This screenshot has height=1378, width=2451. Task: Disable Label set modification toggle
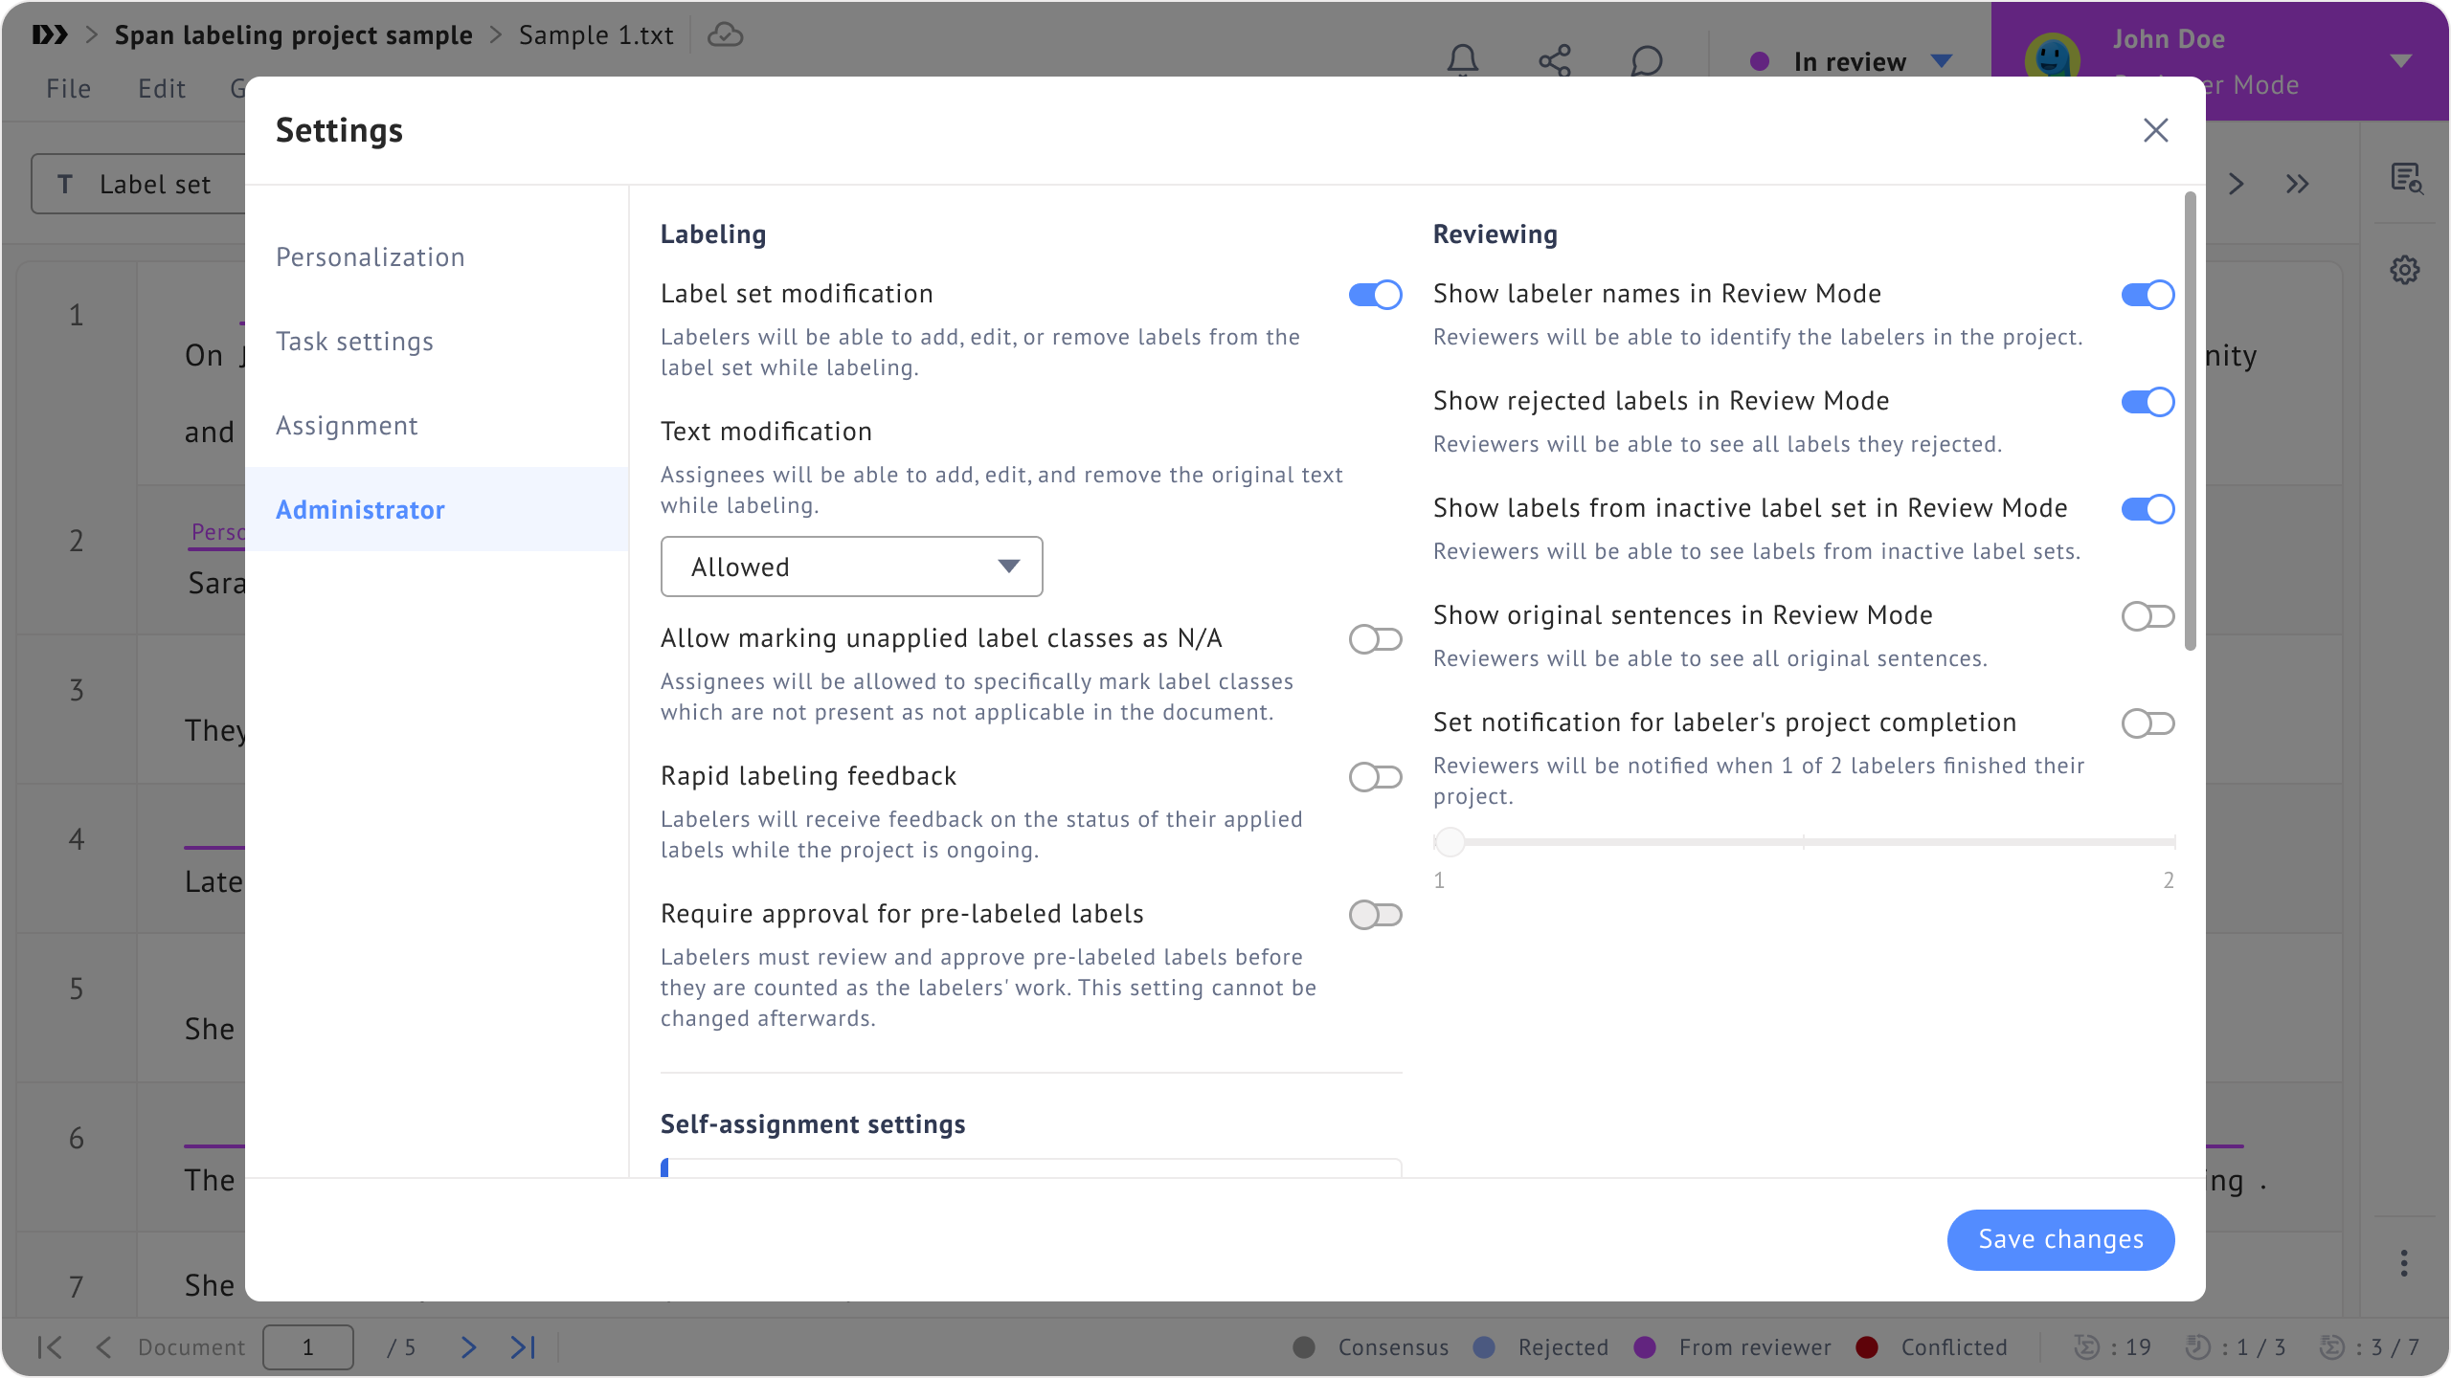pos(1375,295)
